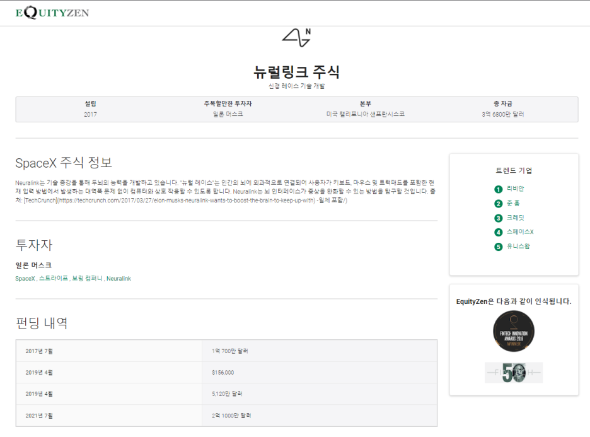The image size is (590, 437).
Task: Click the green number 4 badge
Action: (x=498, y=232)
